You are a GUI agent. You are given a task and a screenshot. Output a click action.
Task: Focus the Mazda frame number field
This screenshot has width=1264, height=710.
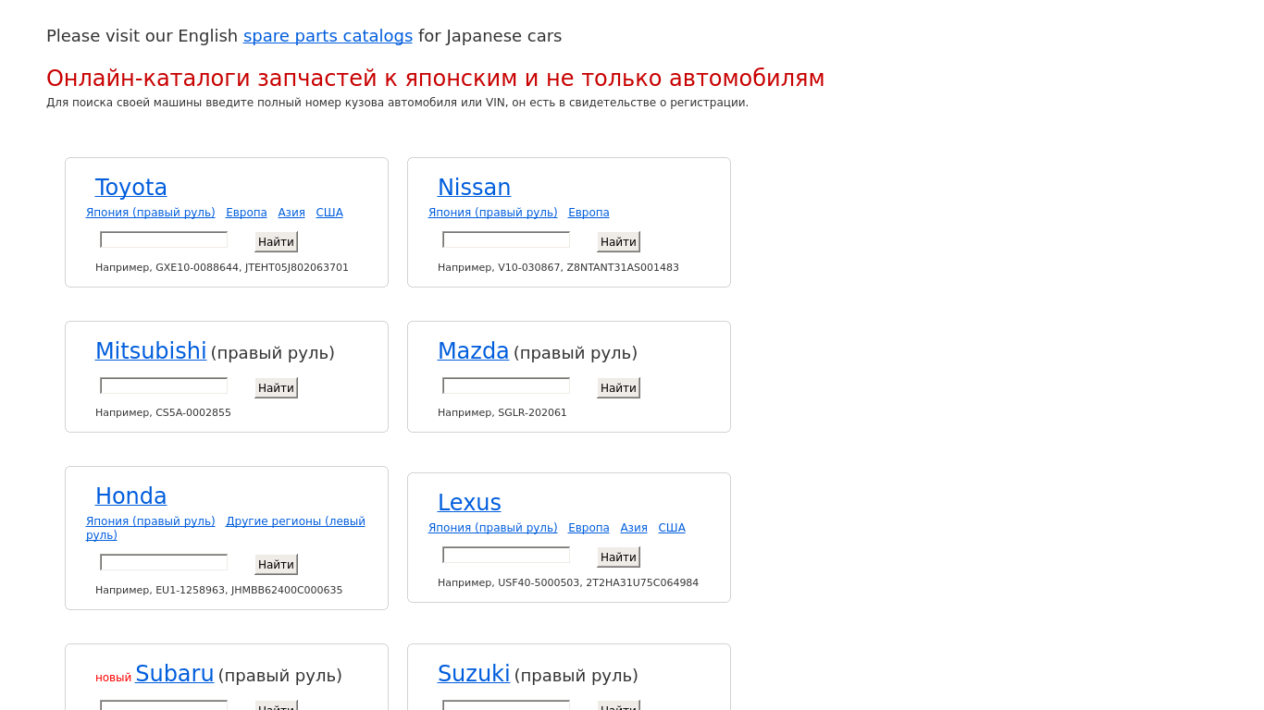pyautogui.click(x=506, y=386)
